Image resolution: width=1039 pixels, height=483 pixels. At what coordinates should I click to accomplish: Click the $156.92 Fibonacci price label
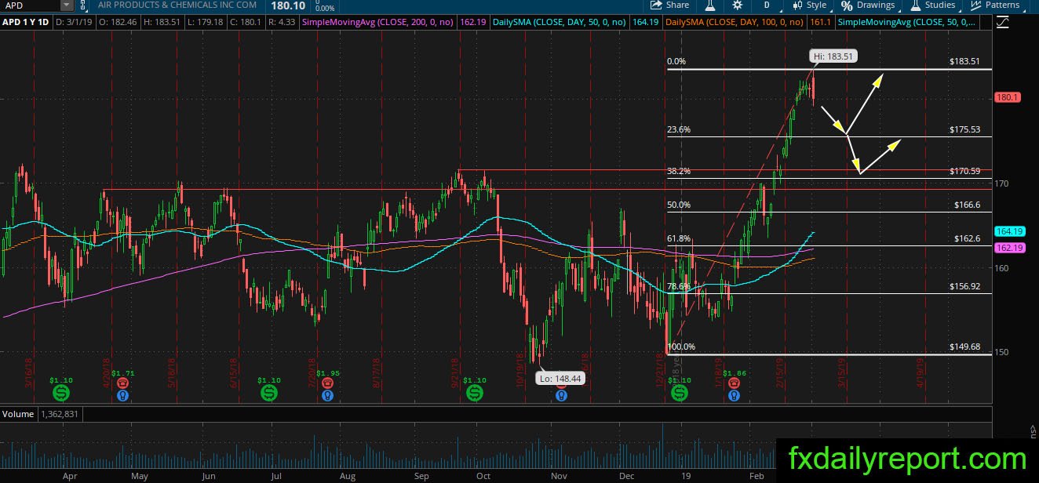[964, 286]
